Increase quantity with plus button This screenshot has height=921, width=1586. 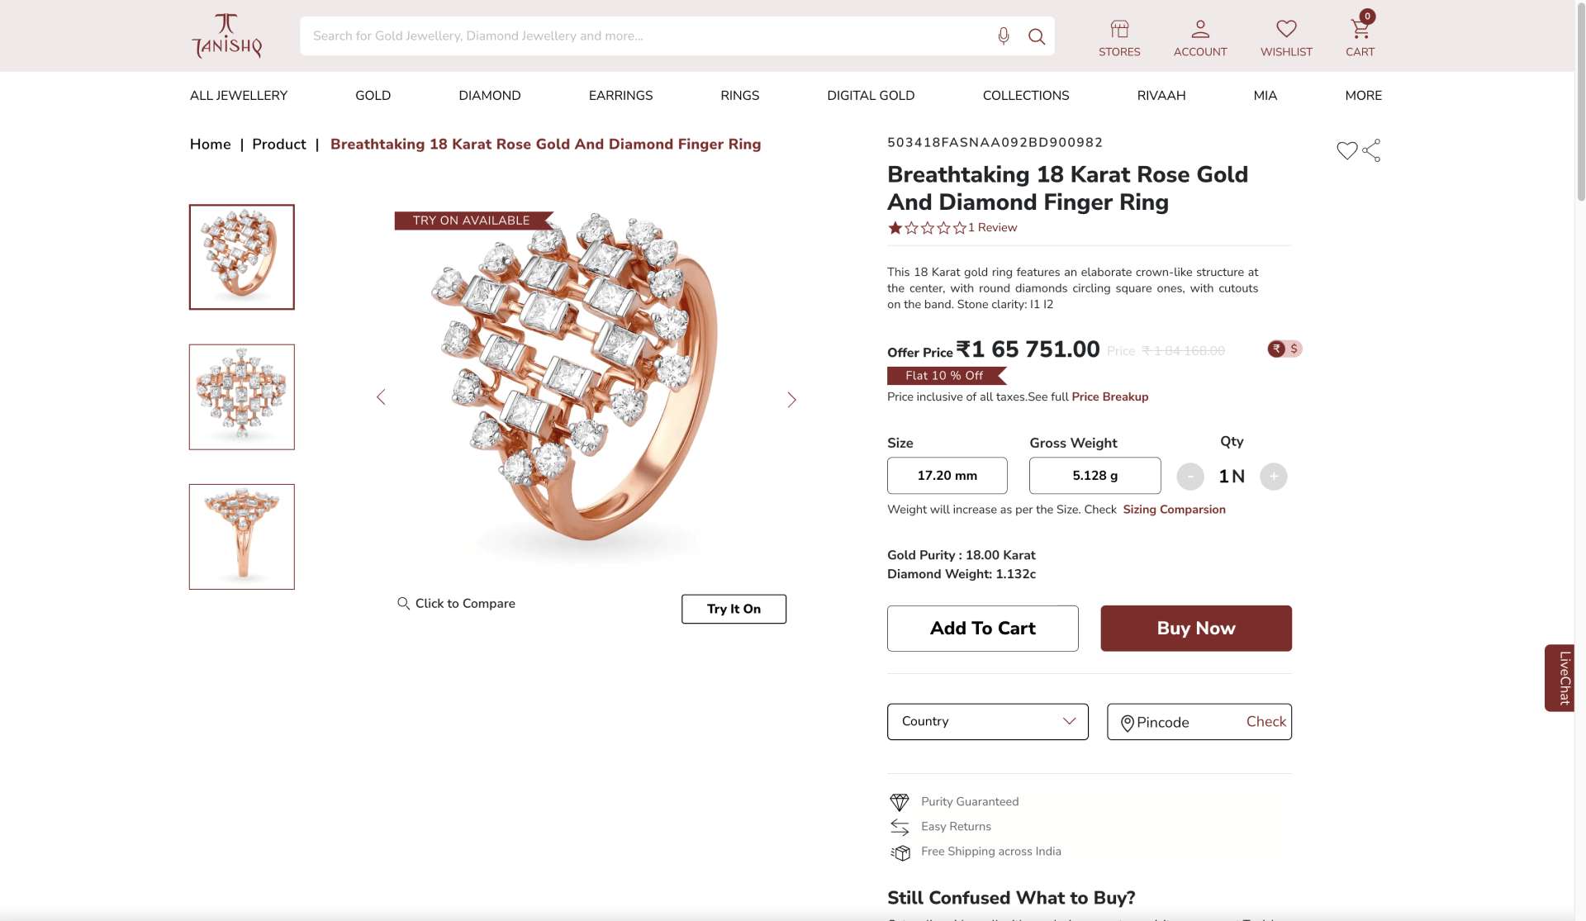(x=1273, y=477)
